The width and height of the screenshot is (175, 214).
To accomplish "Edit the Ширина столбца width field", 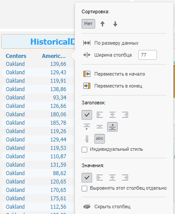I will [x=148, y=55].
